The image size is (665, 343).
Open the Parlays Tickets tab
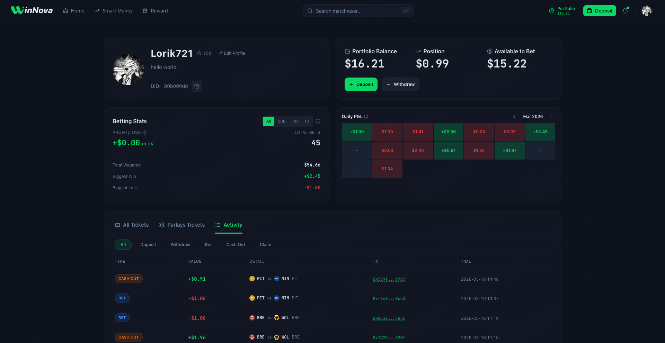[182, 225]
